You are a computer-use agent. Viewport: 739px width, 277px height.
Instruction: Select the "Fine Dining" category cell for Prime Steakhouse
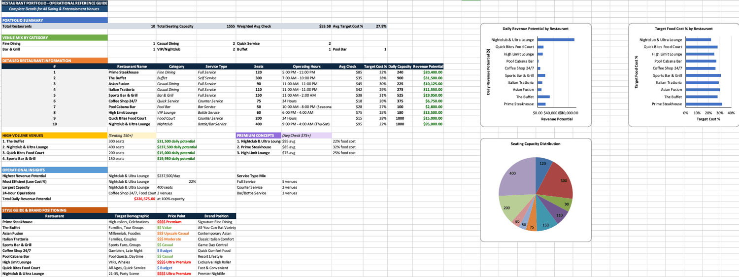click(176, 72)
